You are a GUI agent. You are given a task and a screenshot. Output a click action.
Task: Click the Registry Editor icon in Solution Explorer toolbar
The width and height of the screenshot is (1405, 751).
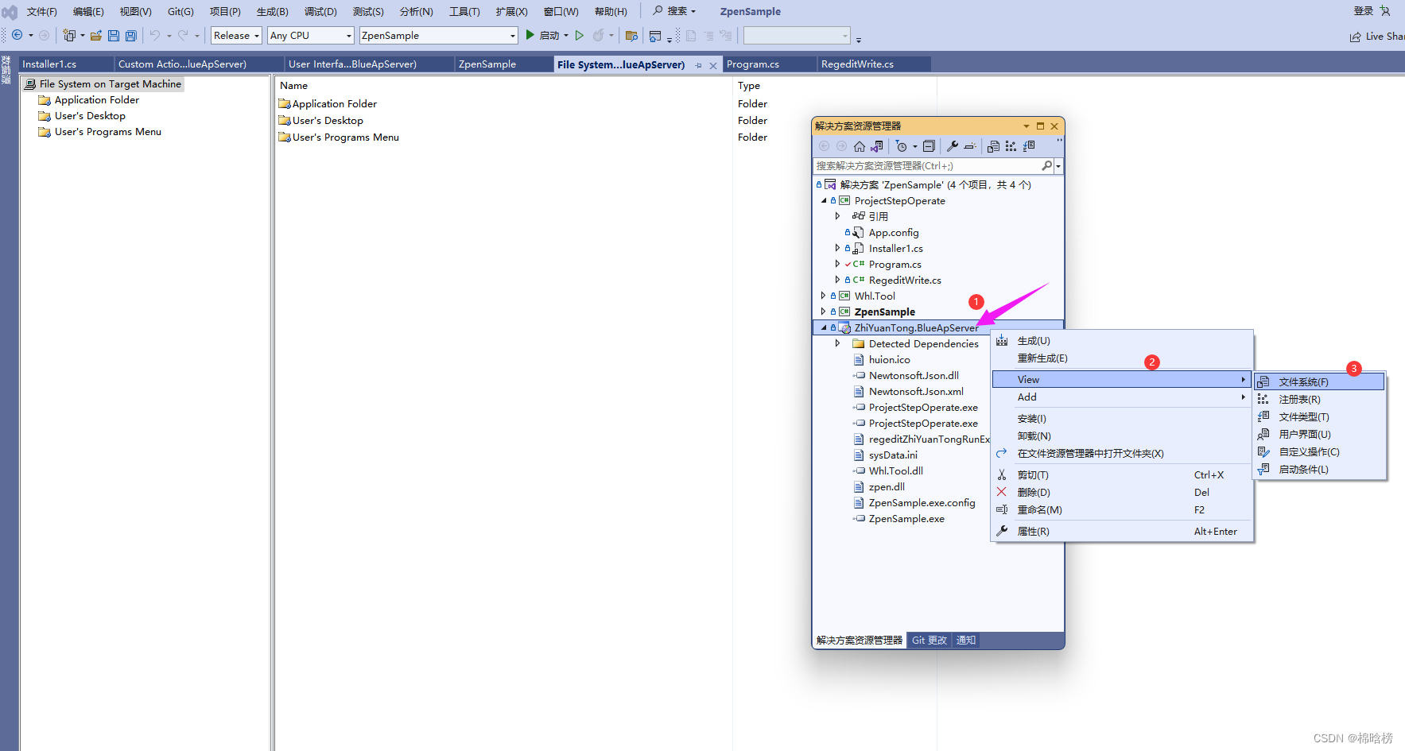[1011, 146]
